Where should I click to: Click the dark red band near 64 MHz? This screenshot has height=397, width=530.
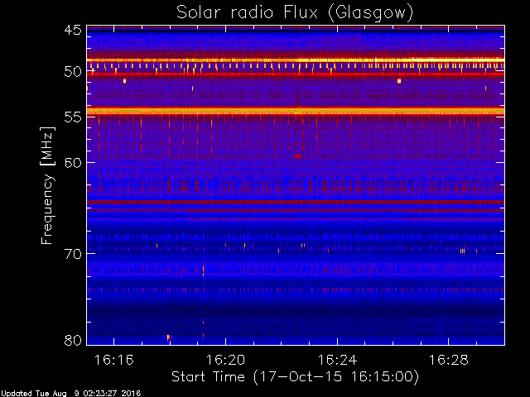(x=296, y=202)
